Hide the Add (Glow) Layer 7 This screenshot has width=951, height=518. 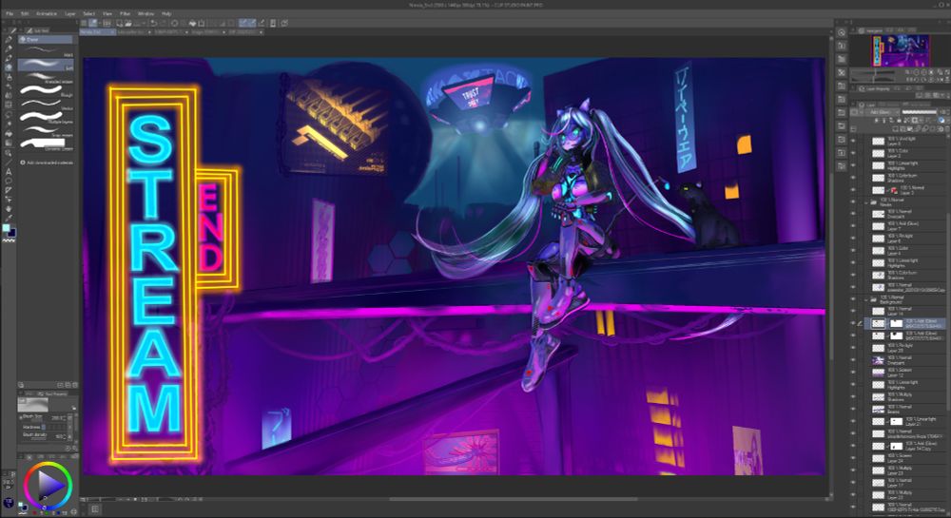pos(853,226)
